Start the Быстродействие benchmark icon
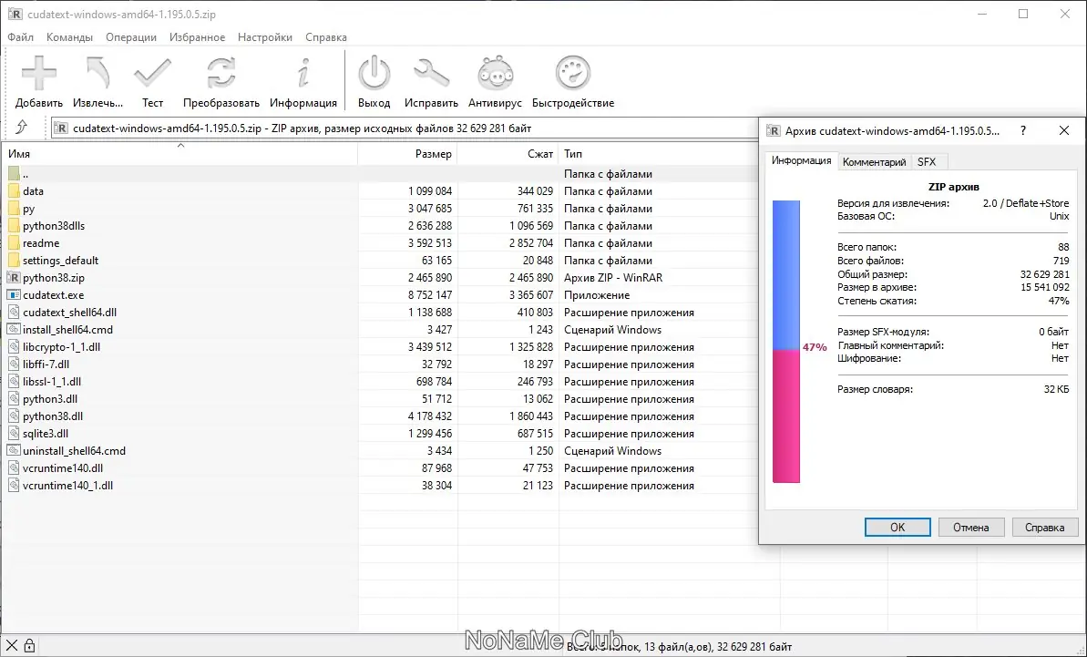The width and height of the screenshot is (1087, 657). pos(572,73)
